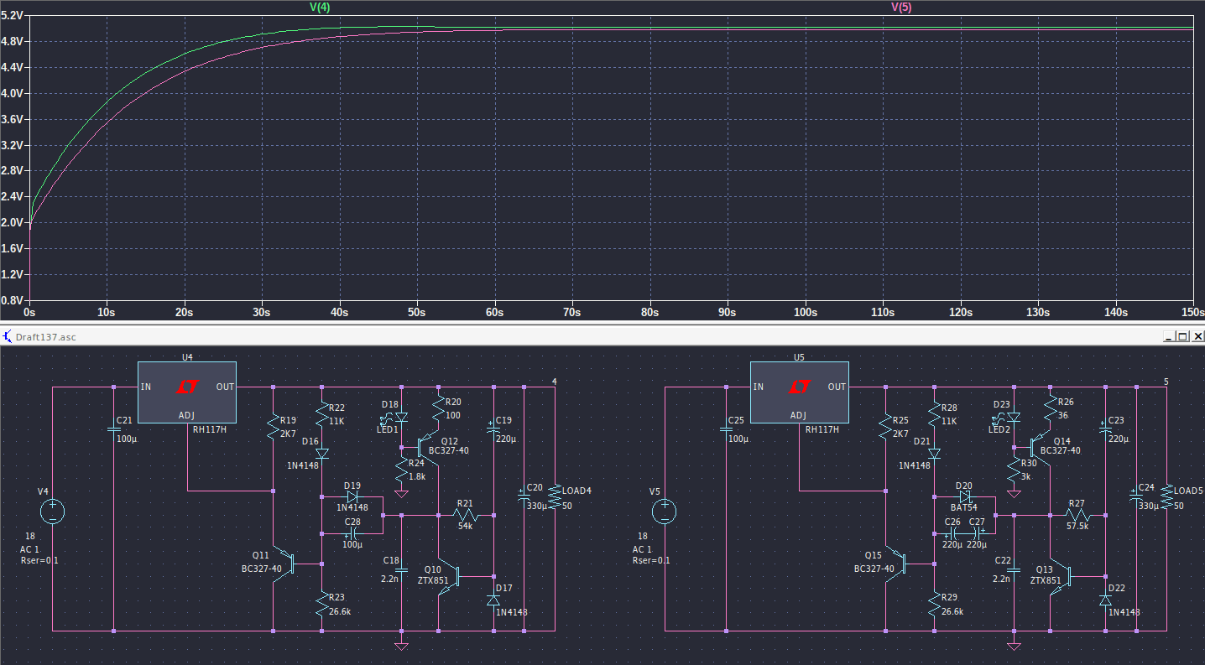
Task: Click the Draft137.asc title text
Action: tap(45, 336)
